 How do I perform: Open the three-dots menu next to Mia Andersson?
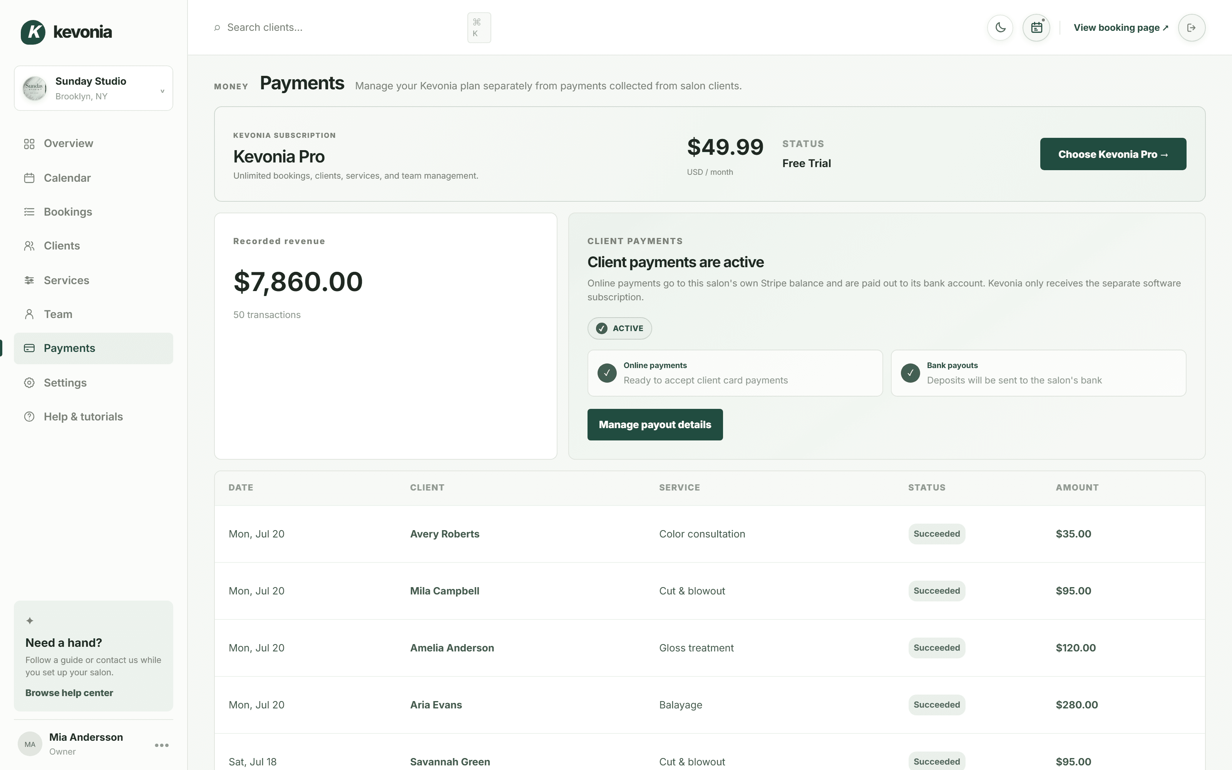point(161,745)
